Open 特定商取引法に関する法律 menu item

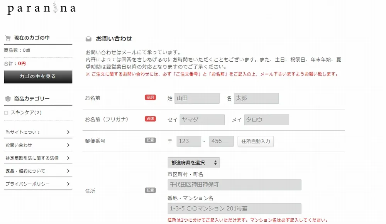pyautogui.click(x=38, y=158)
